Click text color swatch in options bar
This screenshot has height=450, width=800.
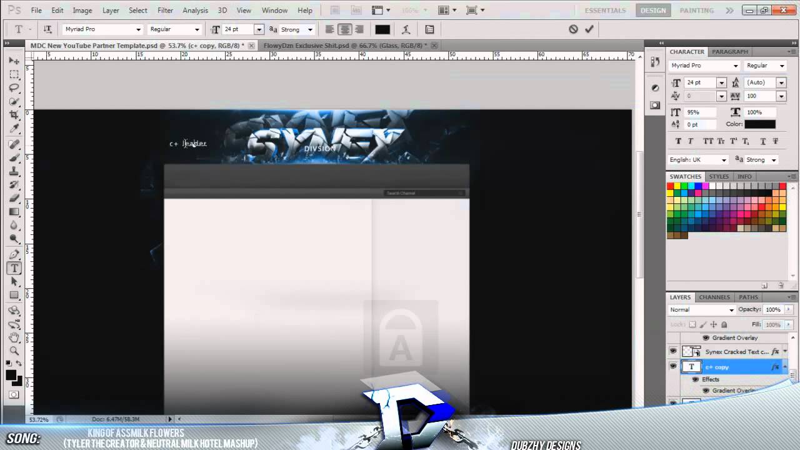[x=382, y=29]
